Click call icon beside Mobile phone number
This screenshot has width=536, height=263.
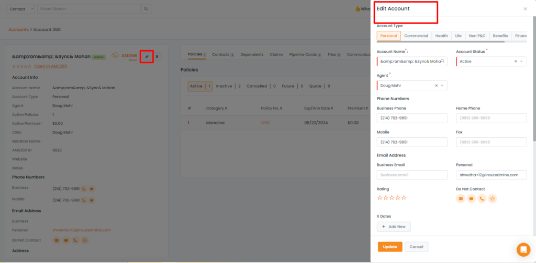83,200
